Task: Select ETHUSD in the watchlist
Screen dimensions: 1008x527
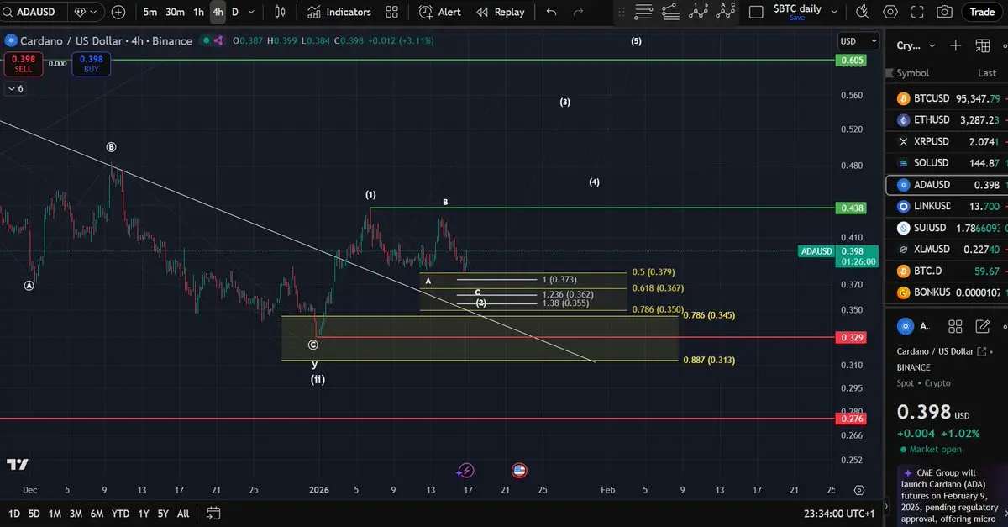Action: tap(947, 119)
